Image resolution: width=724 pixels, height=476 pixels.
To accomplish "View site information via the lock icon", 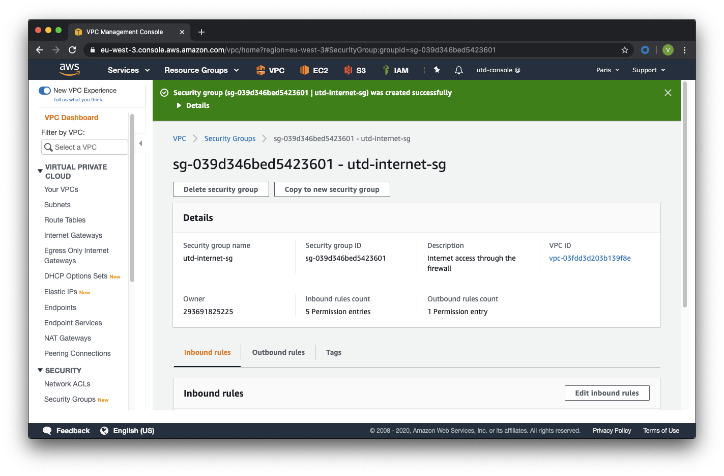I will click(93, 50).
